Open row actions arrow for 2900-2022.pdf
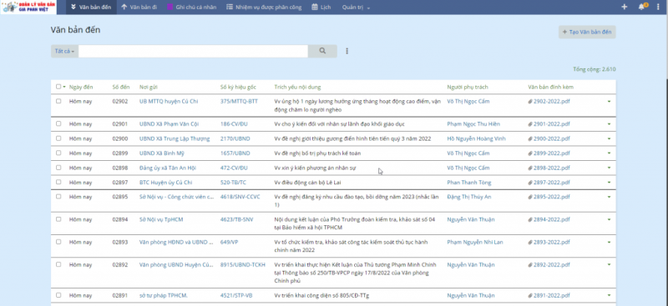Image resolution: width=668 pixels, height=306 pixels. 610,138
